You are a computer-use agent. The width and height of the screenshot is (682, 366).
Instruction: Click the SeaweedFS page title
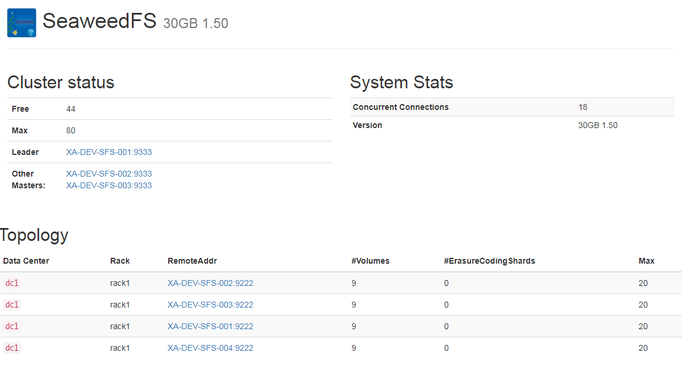coord(99,21)
